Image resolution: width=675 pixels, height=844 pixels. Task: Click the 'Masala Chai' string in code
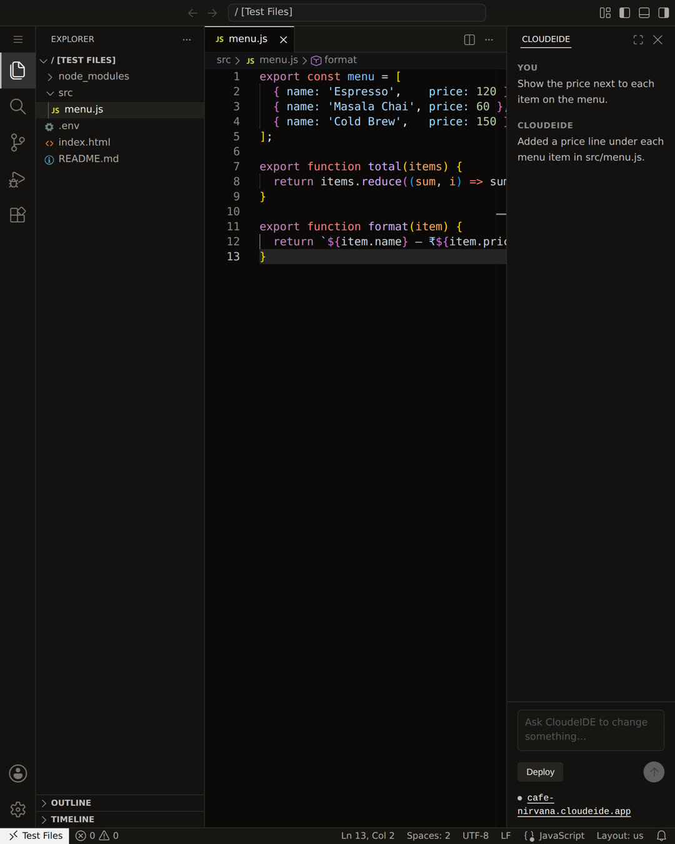click(371, 107)
